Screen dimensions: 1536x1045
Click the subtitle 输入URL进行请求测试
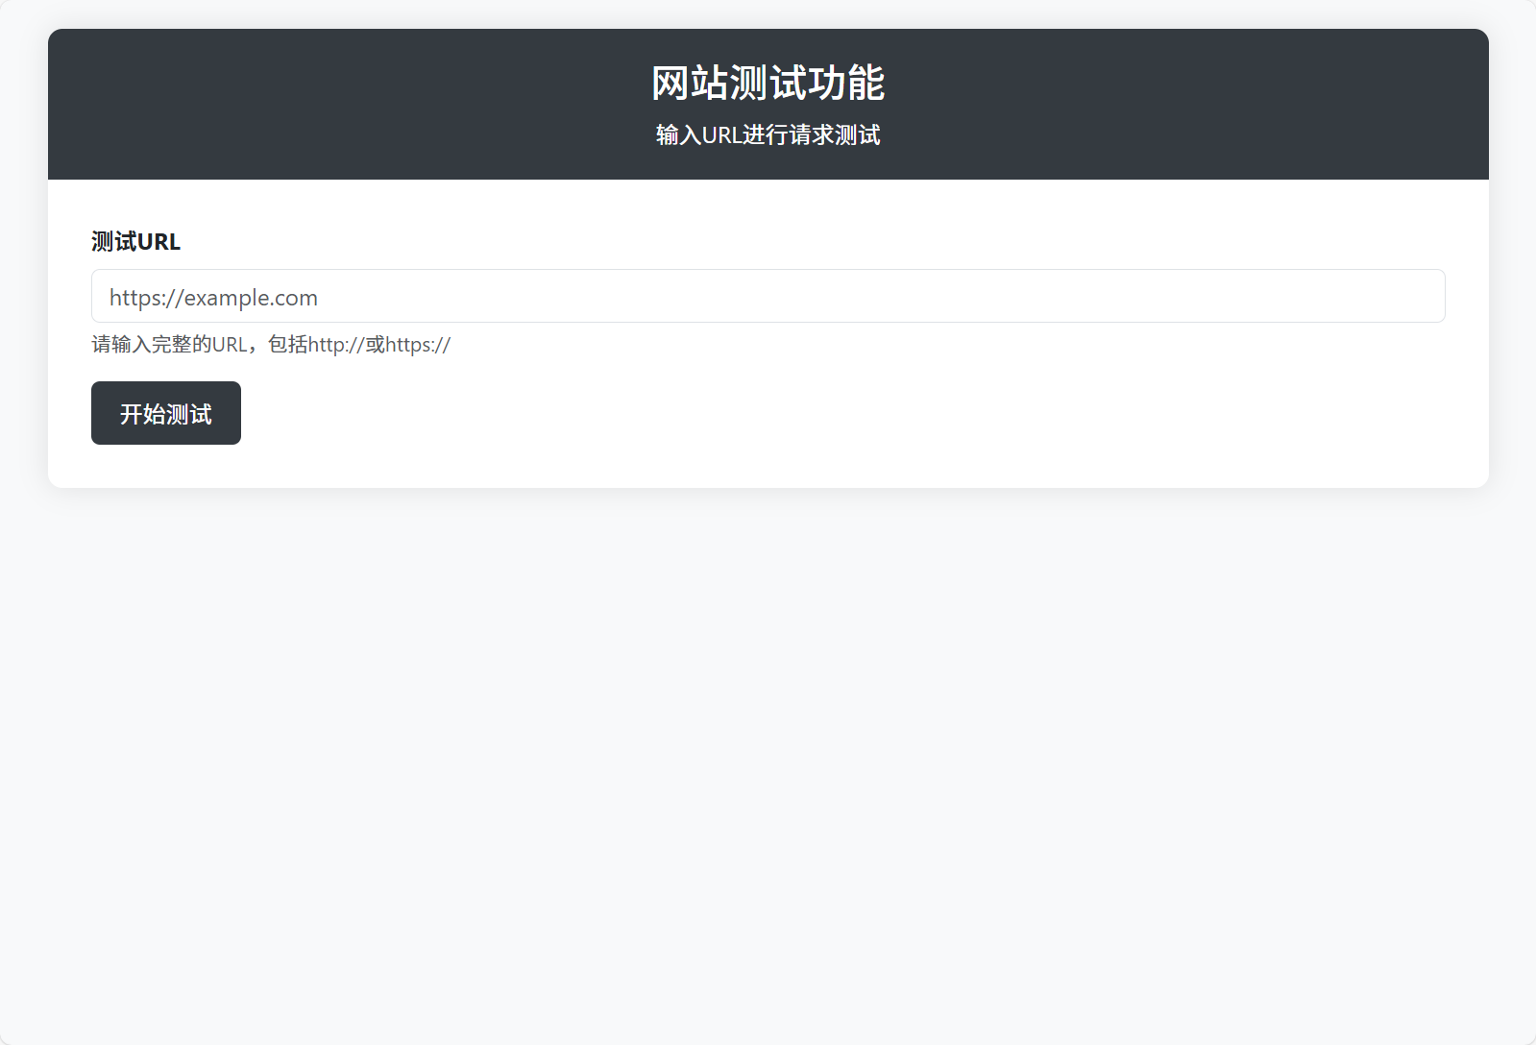(x=768, y=135)
